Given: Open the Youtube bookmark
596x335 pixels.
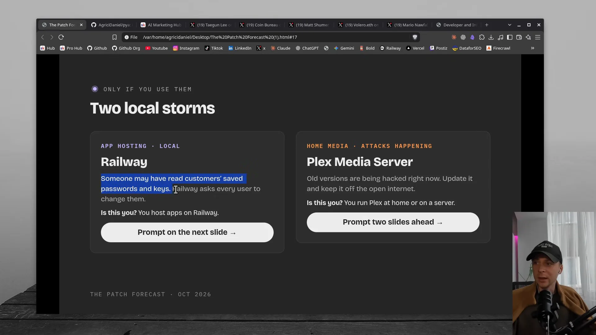Looking at the screenshot, I should click(x=156, y=48).
